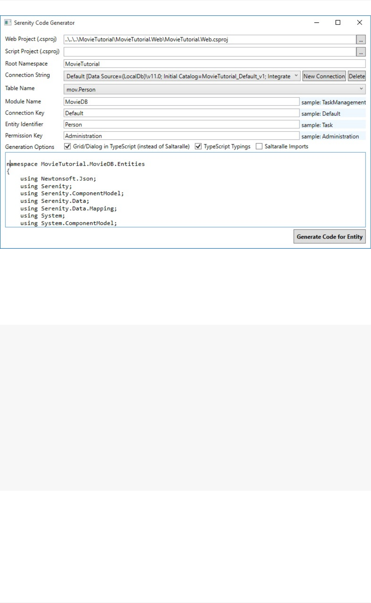Uncheck Grid/Dialog in TypeScript option
The height and width of the screenshot is (603, 371).
click(x=68, y=146)
